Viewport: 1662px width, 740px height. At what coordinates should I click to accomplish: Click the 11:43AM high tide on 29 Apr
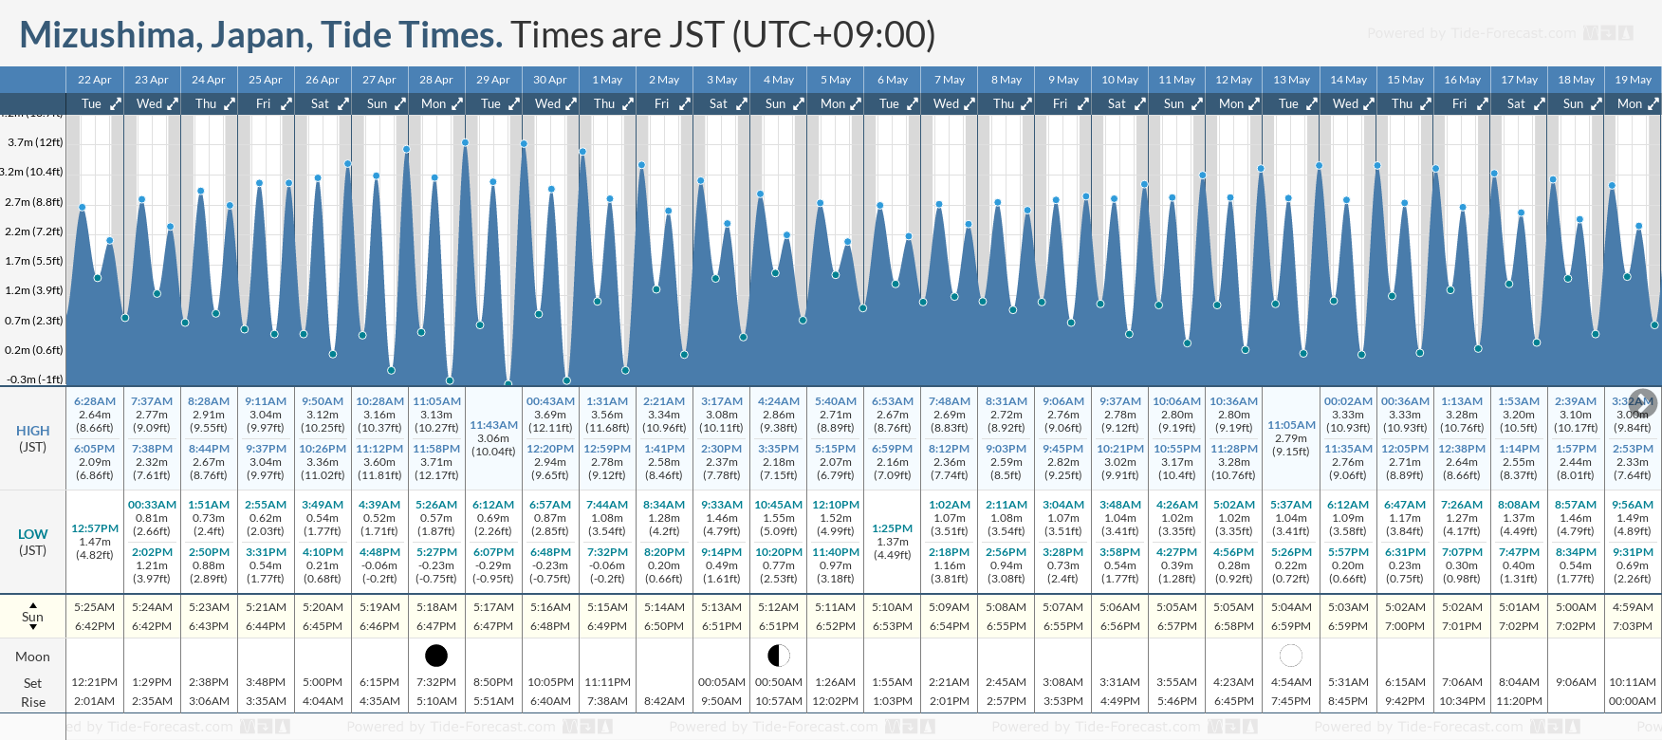493,425
